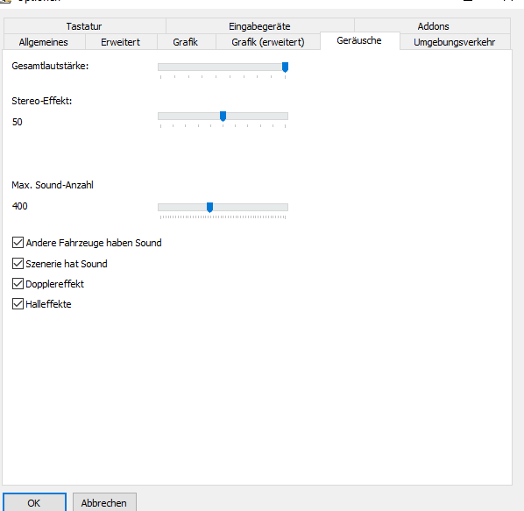The height and width of the screenshot is (511, 524).
Task: Open the Umgebungsverkehr tab
Action: click(455, 42)
